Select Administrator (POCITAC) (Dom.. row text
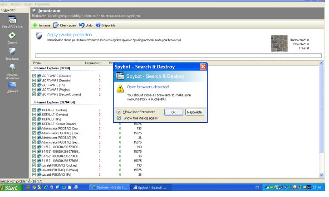This screenshot has height=197, width=329. click(61, 133)
